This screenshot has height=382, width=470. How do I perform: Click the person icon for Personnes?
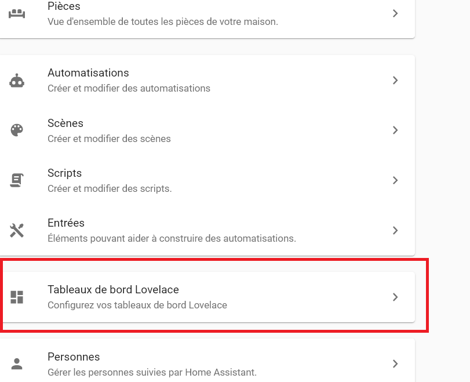[x=17, y=364]
